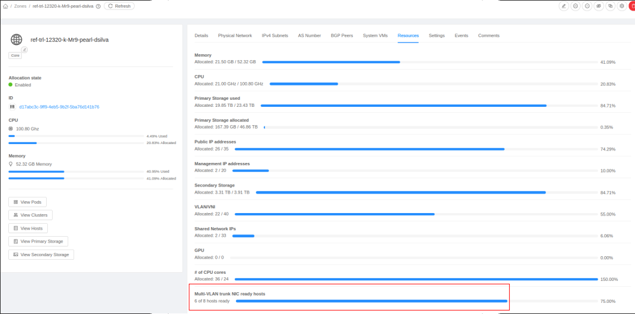Switch to the Physical Network tab
The width and height of the screenshot is (635, 314).
(235, 35)
